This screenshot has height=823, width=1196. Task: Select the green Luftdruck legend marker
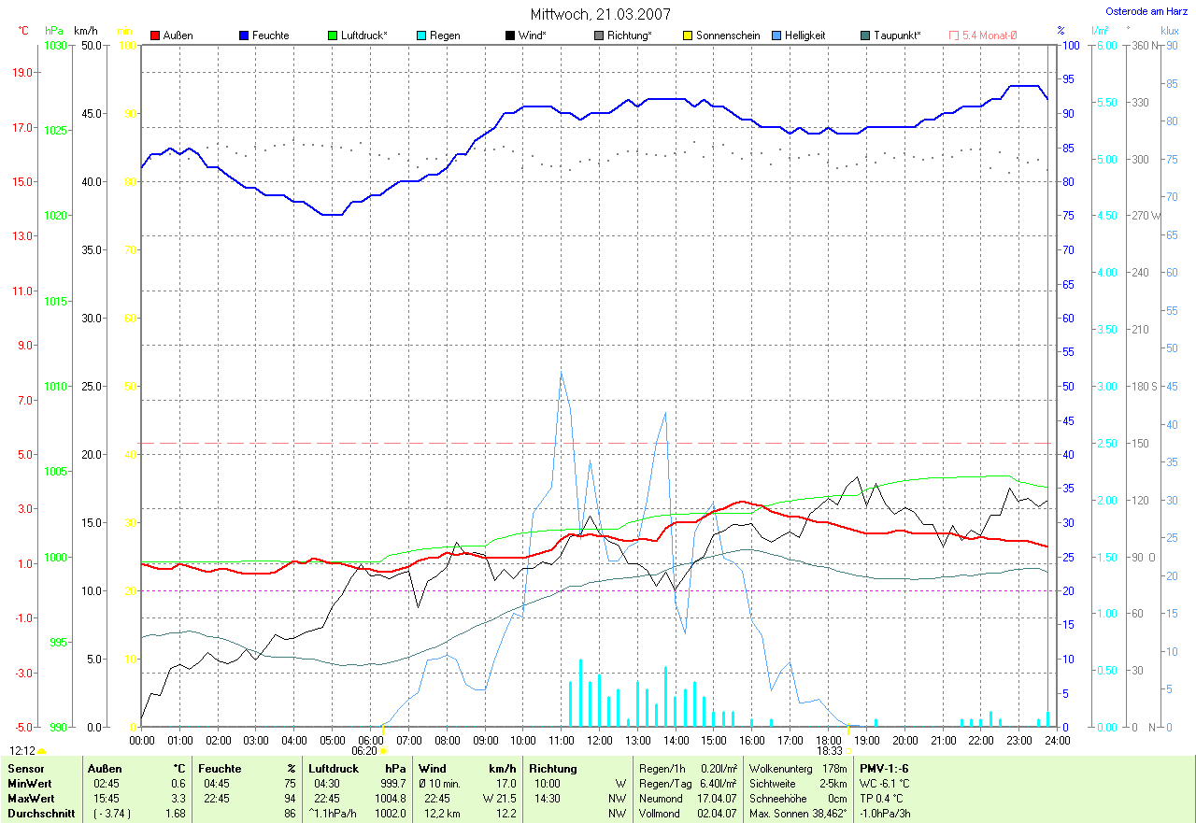(x=333, y=35)
